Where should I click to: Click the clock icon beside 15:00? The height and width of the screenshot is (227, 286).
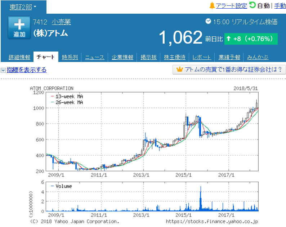208,21
